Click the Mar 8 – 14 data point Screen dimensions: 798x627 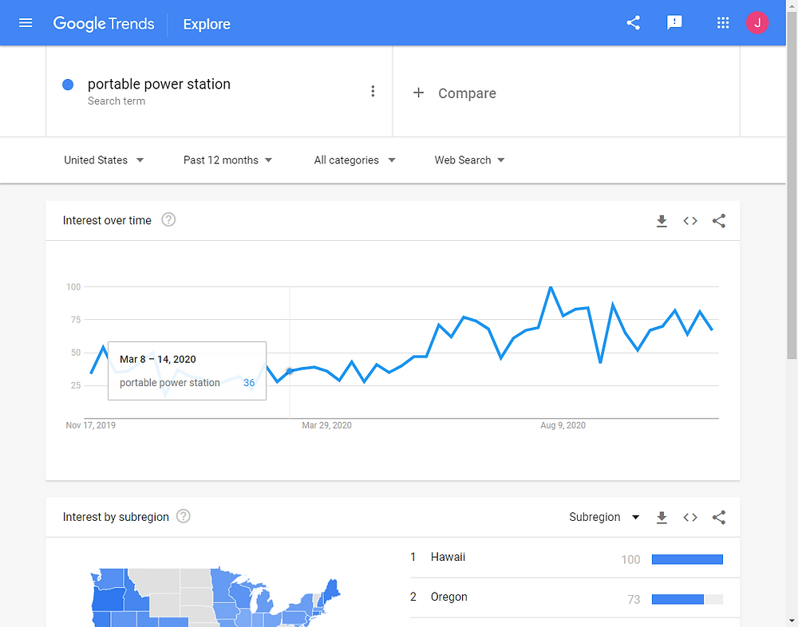click(x=290, y=372)
